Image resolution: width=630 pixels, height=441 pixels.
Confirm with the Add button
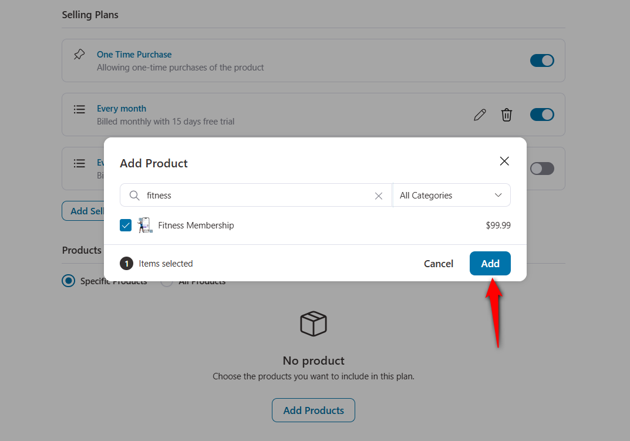click(490, 263)
